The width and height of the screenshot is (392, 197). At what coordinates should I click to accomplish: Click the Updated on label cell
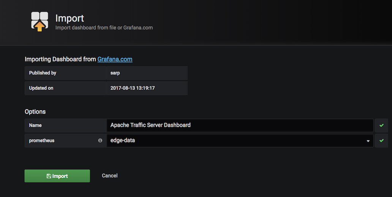[x=65, y=88]
